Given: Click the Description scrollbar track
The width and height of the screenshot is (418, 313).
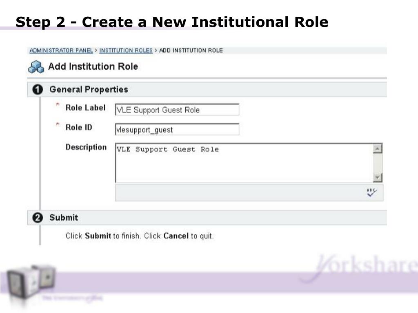Looking at the screenshot, I should [377, 163].
